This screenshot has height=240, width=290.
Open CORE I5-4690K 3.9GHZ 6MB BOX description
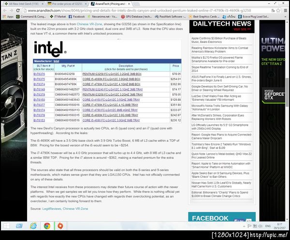tap(111, 79)
